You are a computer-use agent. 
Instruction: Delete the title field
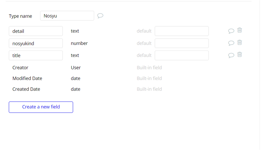click(239, 55)
